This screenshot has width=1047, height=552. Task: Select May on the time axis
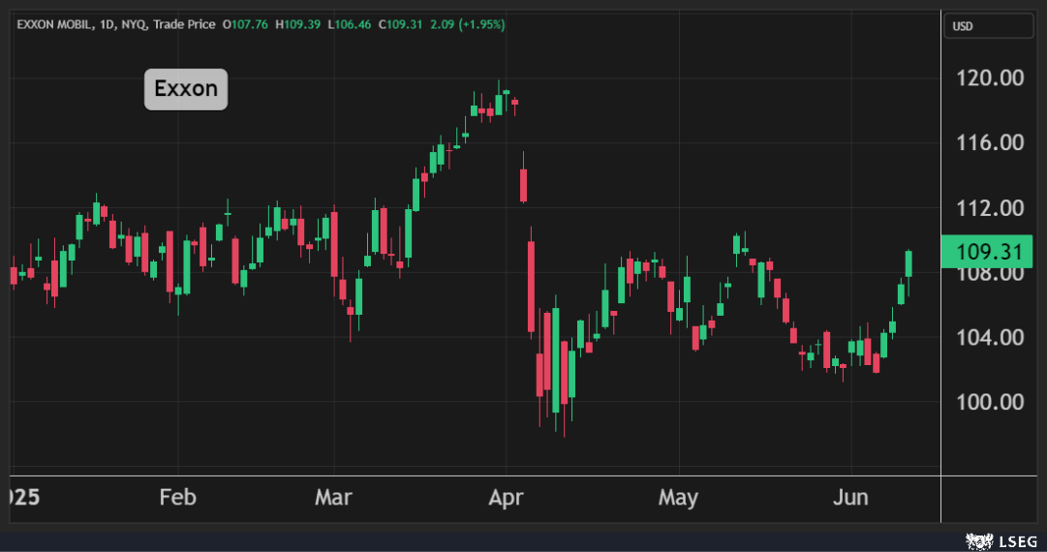678,498
